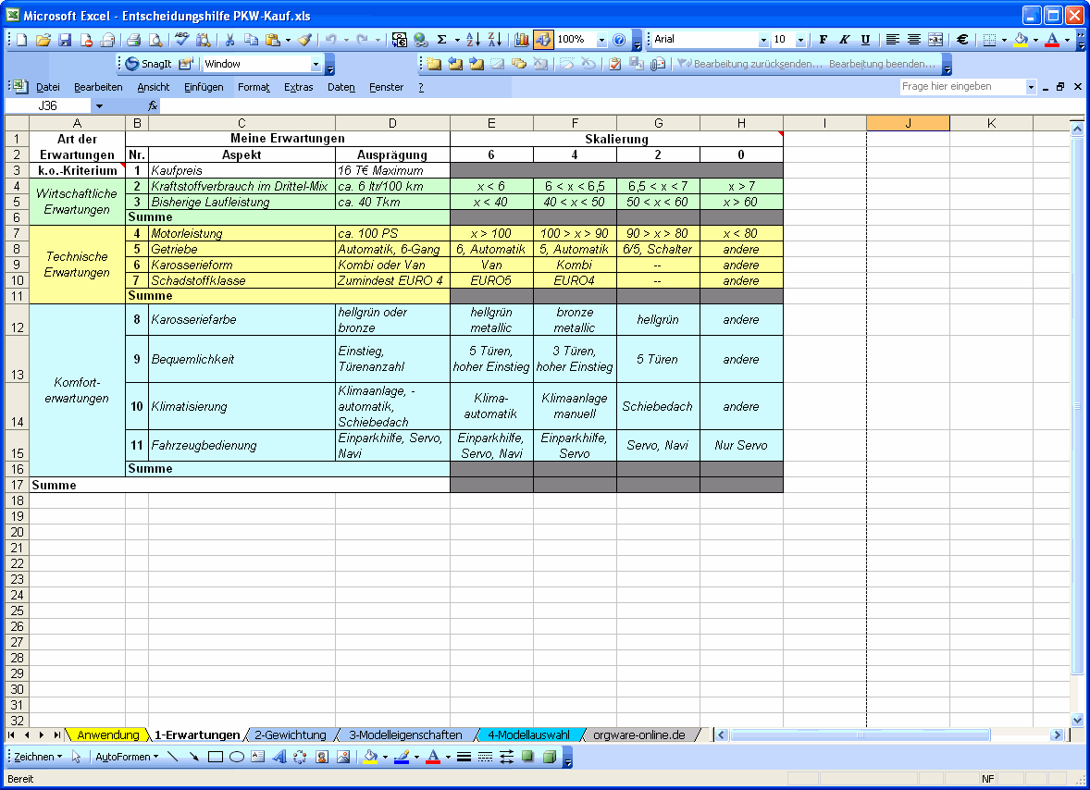Switch to the Anwendung sheet tab
The image size is (1090, 790).
[107, 735]
